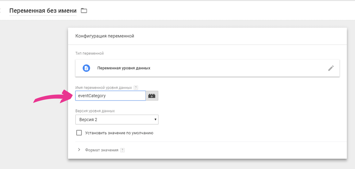Click the lego brick insert-variable icon

click(152, 96)
